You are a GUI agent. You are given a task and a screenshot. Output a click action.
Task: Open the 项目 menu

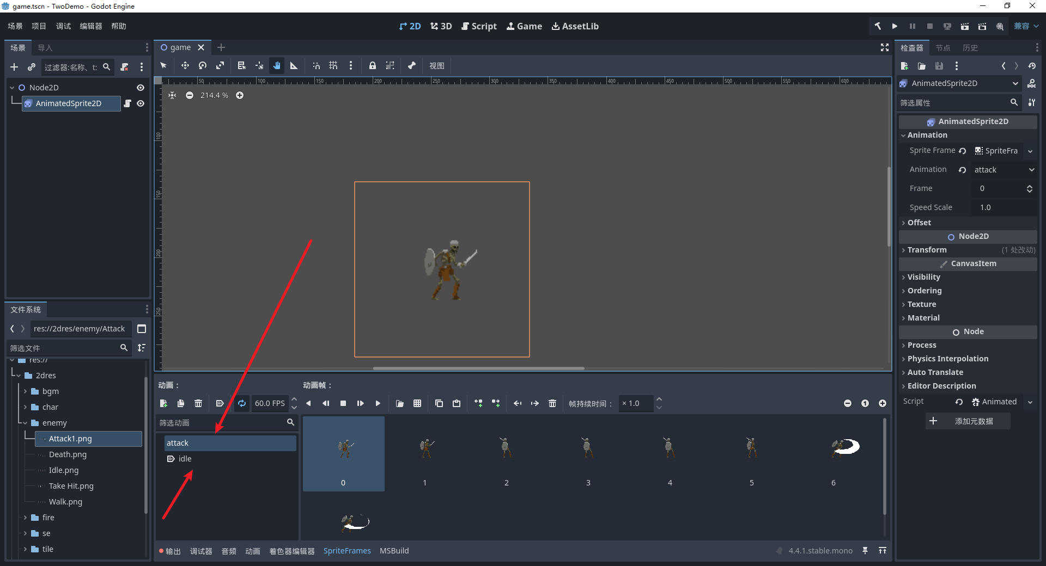(39, 26)
